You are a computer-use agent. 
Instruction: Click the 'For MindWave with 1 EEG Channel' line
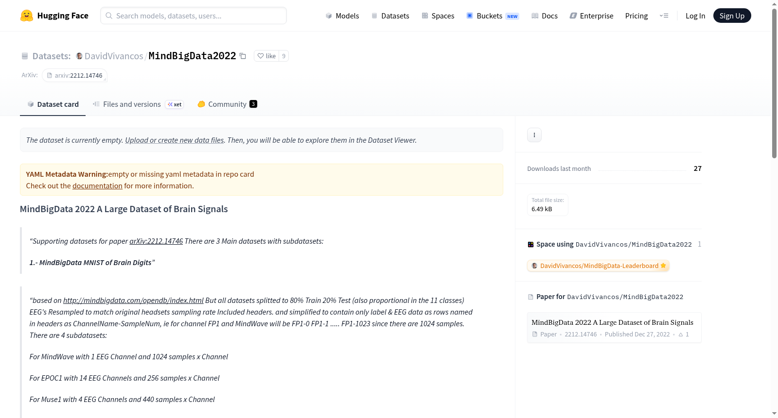point(129,357)
